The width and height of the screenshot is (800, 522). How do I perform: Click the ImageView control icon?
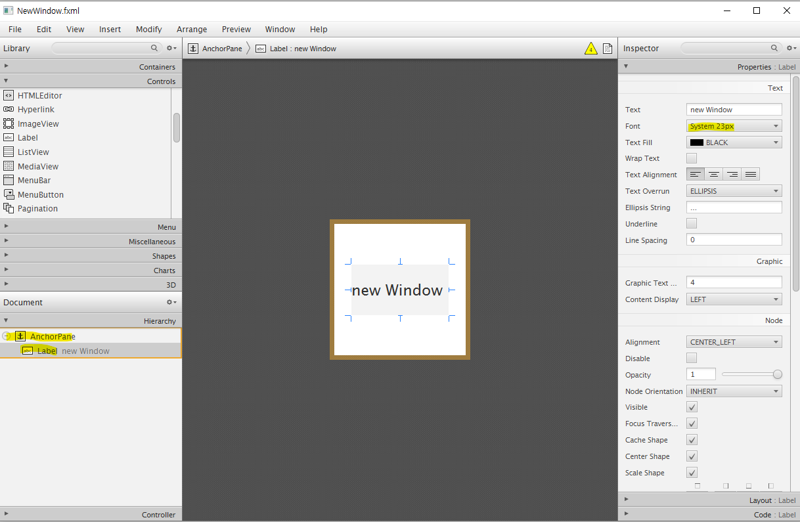point(9,123)
